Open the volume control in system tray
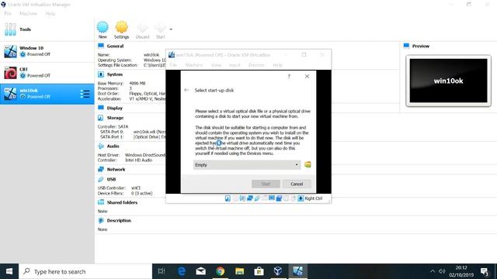The image size is (497, 279). [442, 271]
